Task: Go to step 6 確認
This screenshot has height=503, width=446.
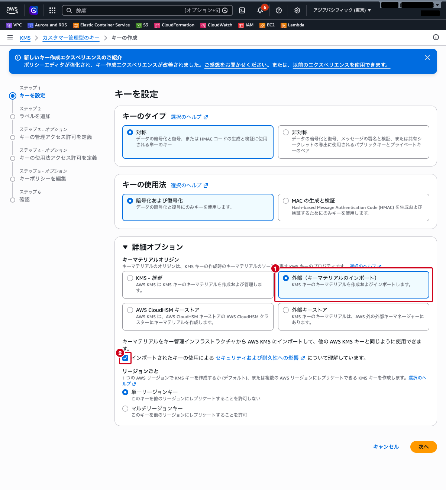Action: [25, 200]
